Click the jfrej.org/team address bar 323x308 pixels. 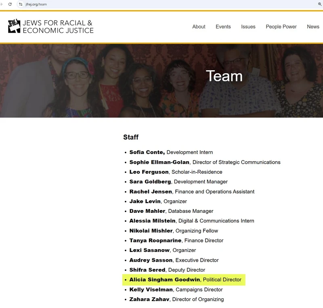pos(39,4)
